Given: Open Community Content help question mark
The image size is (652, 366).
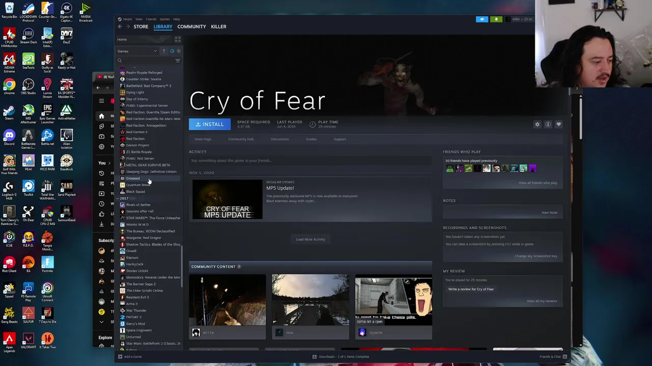Looking at the screenshot, I should (x=239, y=266).
